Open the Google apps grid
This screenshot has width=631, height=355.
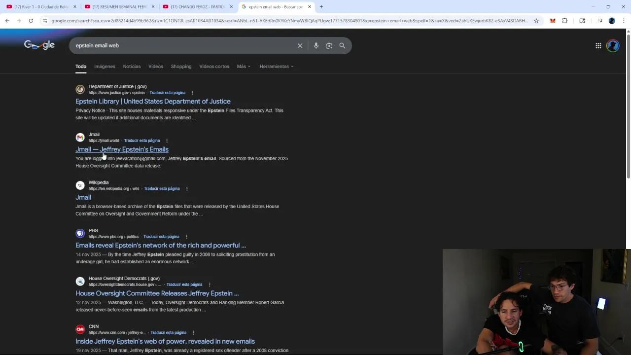598,45
